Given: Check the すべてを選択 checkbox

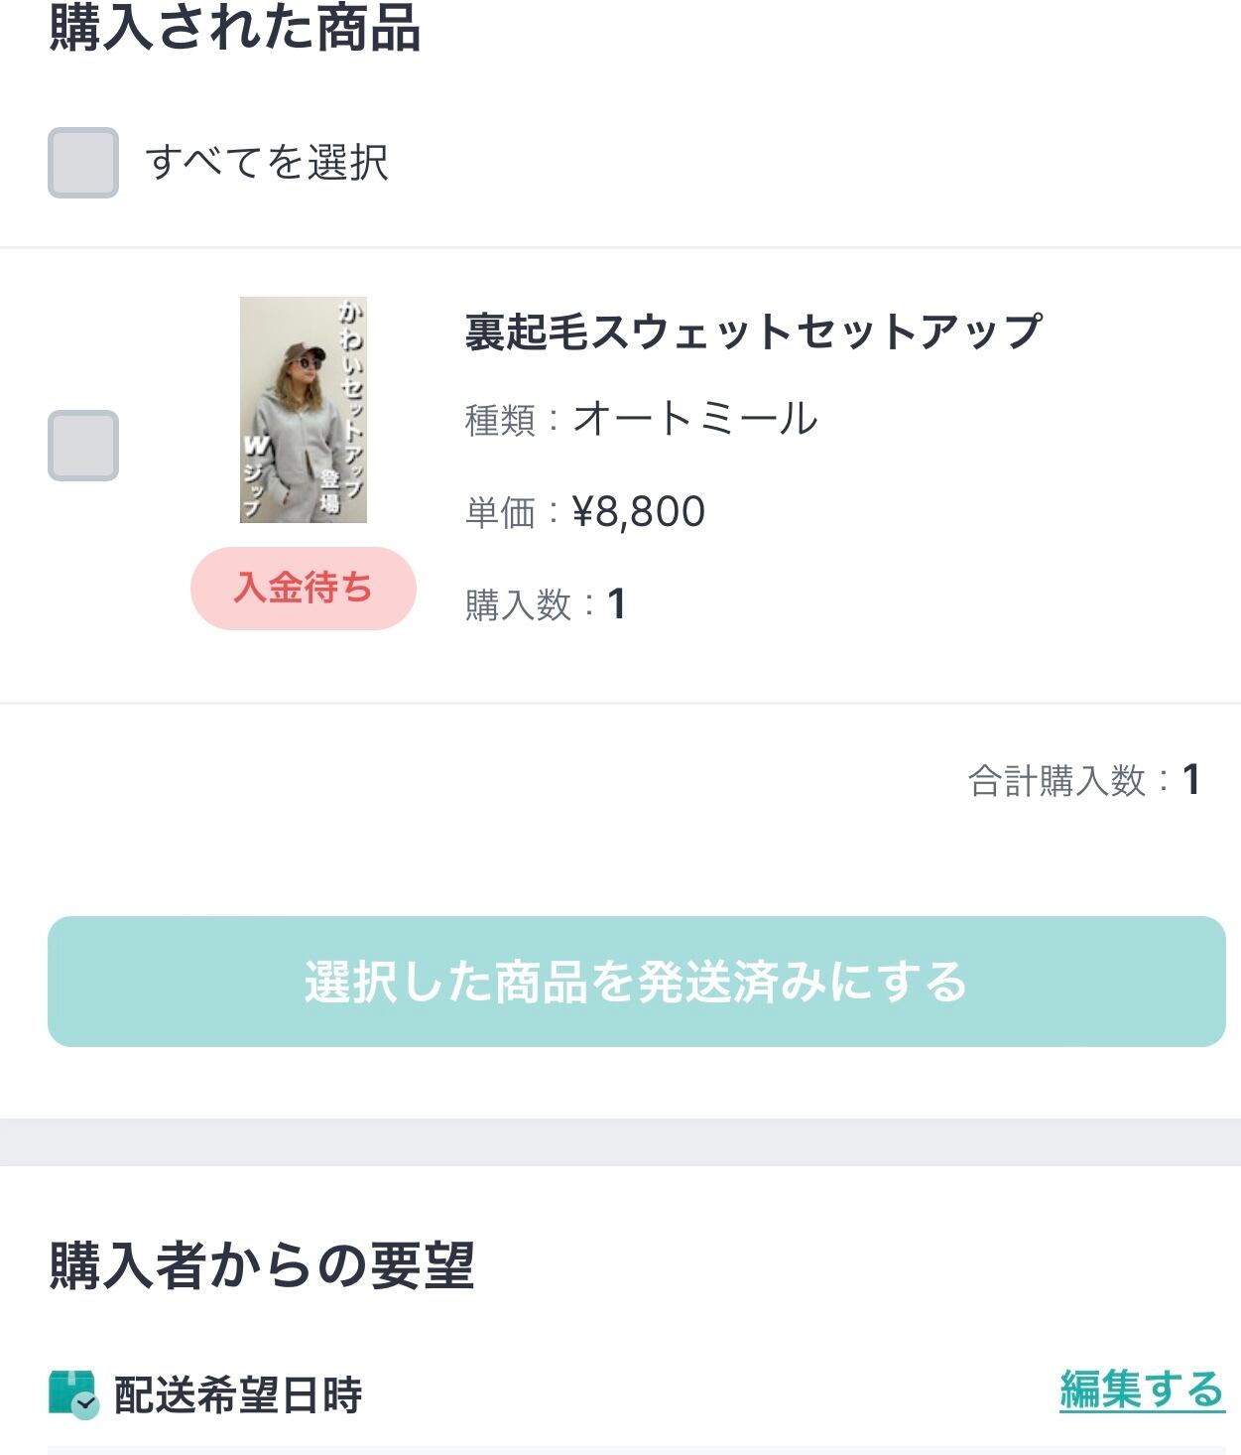Looking at the screenshot, I should pos(83,163).
